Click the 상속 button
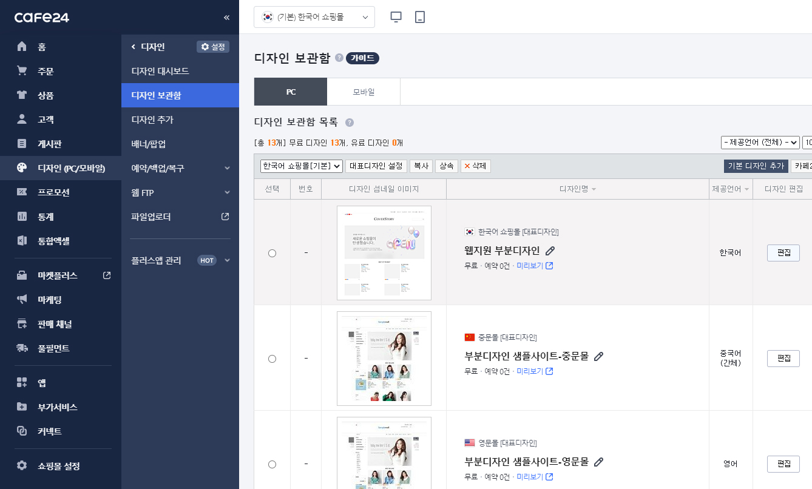 tap(447, 166)
